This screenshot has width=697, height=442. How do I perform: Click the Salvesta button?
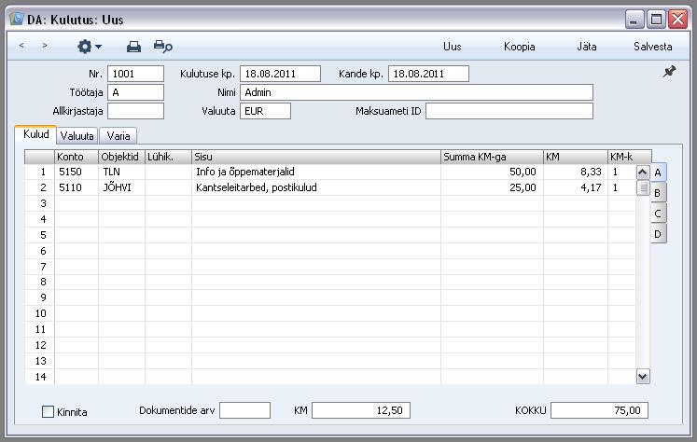coord(652,47)
